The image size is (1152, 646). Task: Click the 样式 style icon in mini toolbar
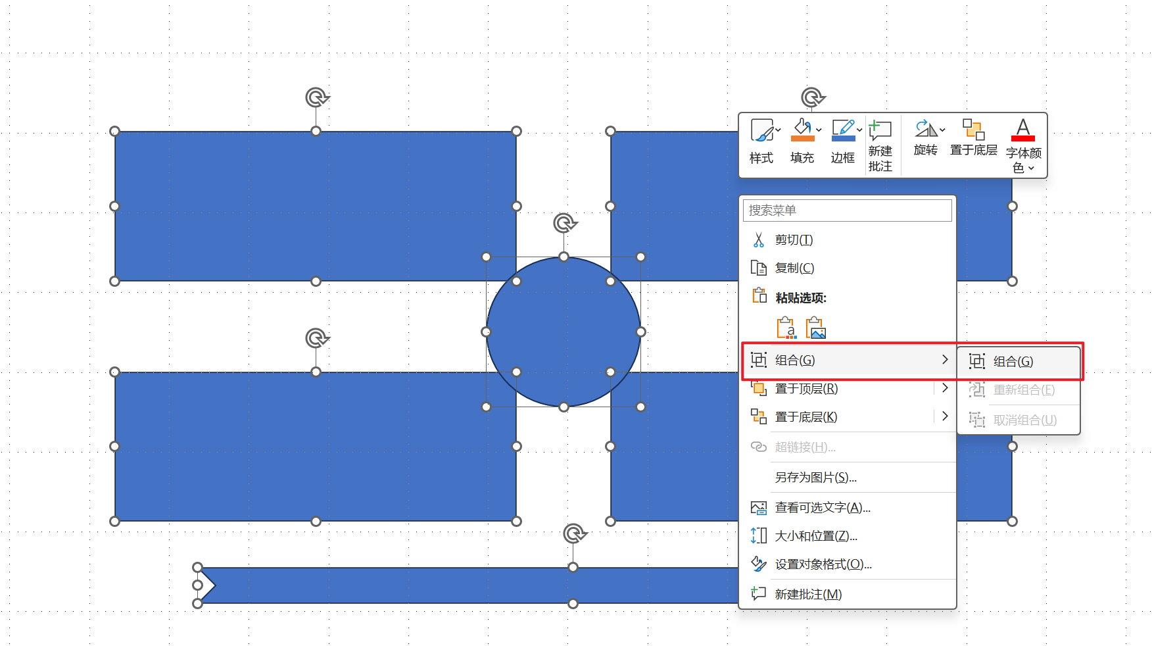click(x=761, y=130)
